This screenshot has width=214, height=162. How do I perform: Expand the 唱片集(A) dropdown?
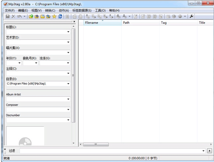[68, 52]
